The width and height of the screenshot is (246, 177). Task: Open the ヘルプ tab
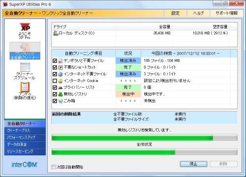click(198, 13)
